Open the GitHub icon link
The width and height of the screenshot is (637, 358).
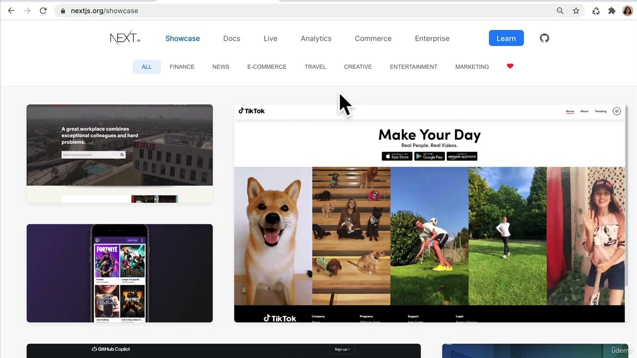pos(544,38)
